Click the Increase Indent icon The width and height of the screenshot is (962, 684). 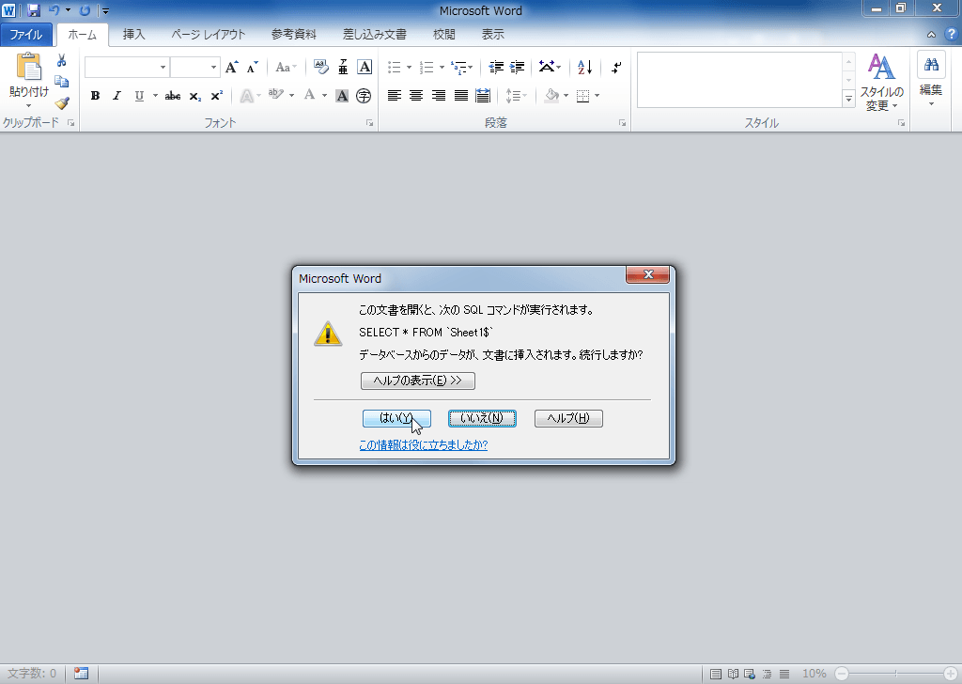click(518, 67)
